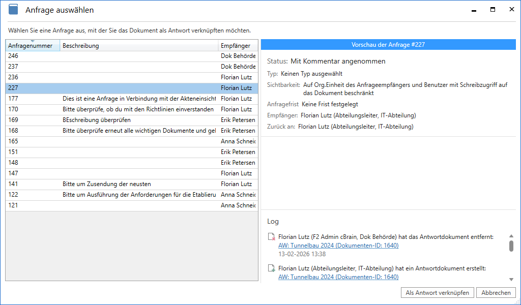The width and height of the screenshot is (521, 305).
Task: Select request 168 about wichtigen Dokumente
Action: point(132,131)
